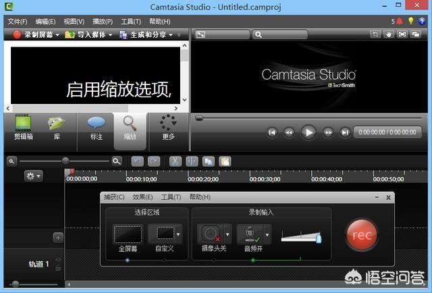Click the timeline zoom slider handle
432x293 pixels.
click(x=65, y=161)
